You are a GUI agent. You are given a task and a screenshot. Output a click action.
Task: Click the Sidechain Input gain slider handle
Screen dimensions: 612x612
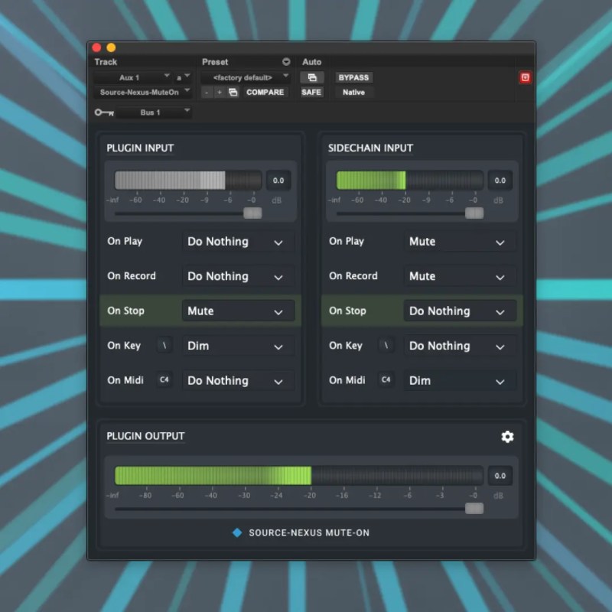(x=474, y=213)
